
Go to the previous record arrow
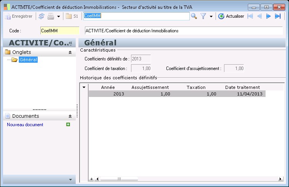pyautogui.click(x=259, y=16)
